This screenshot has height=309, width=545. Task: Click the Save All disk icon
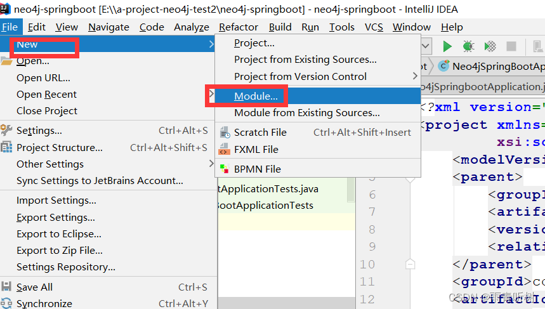tap(6, 287)
